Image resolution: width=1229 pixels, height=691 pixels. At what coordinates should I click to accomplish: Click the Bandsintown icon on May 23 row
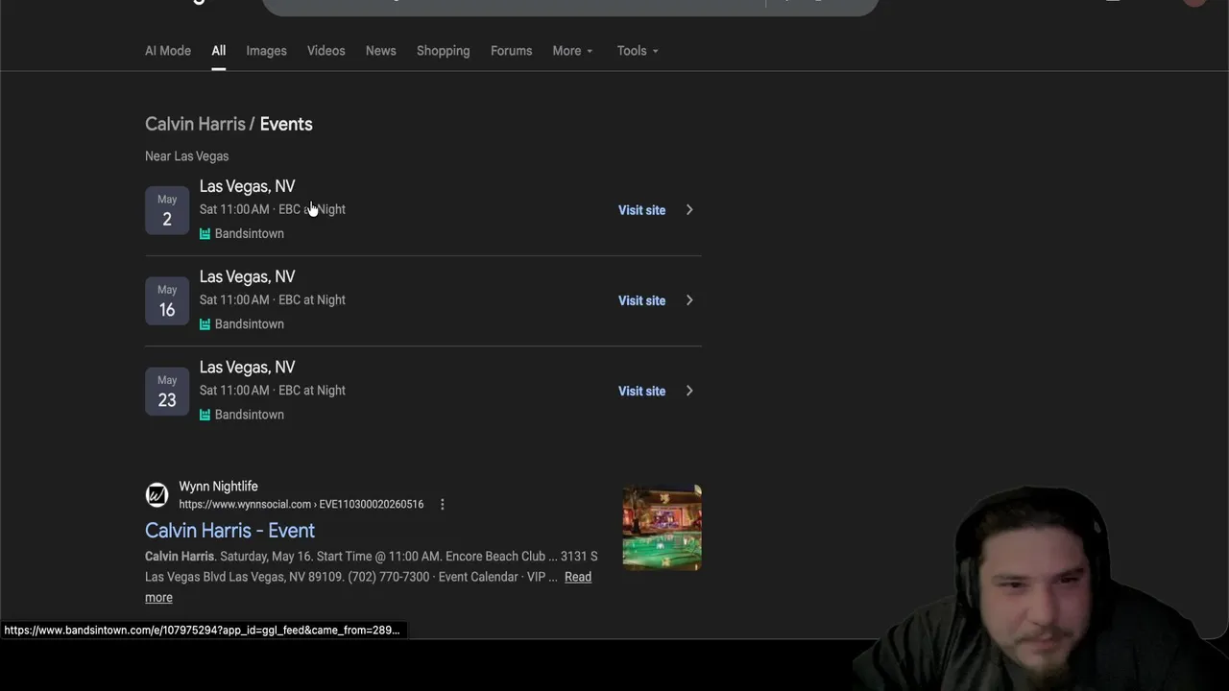[205, 415]
